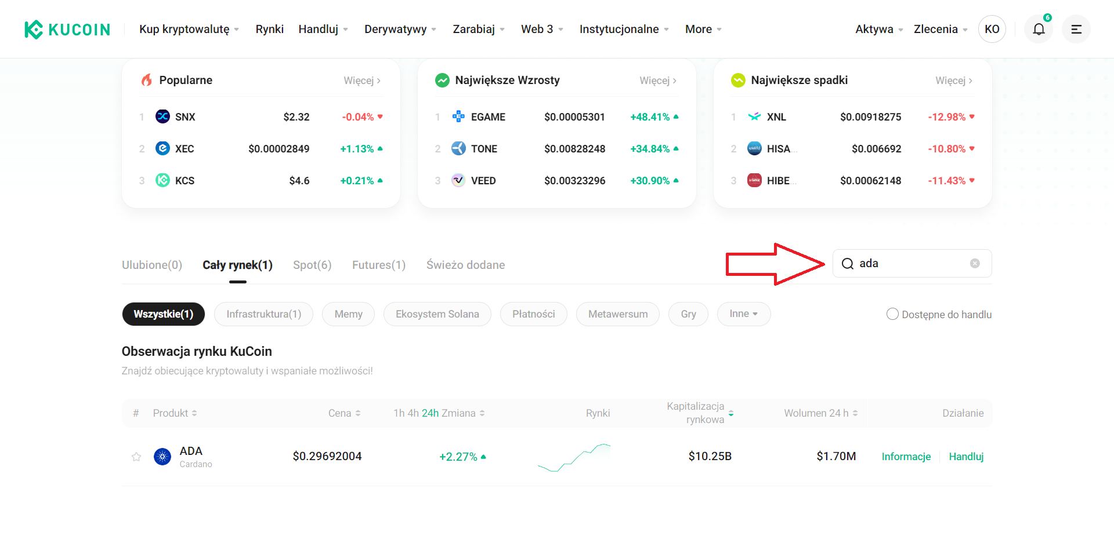The width and height of the screenshot is (1114, 543).
Task: Select the Metawersum filter
Action: coord(618,314)
